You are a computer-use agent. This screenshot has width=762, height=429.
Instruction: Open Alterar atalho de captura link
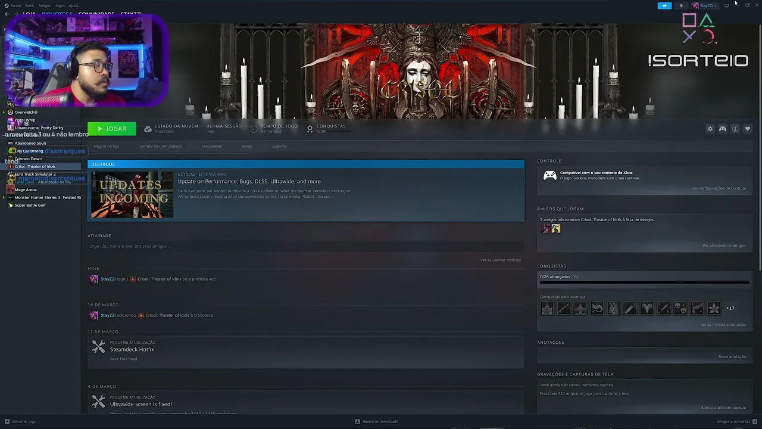(x=723, y=408)
